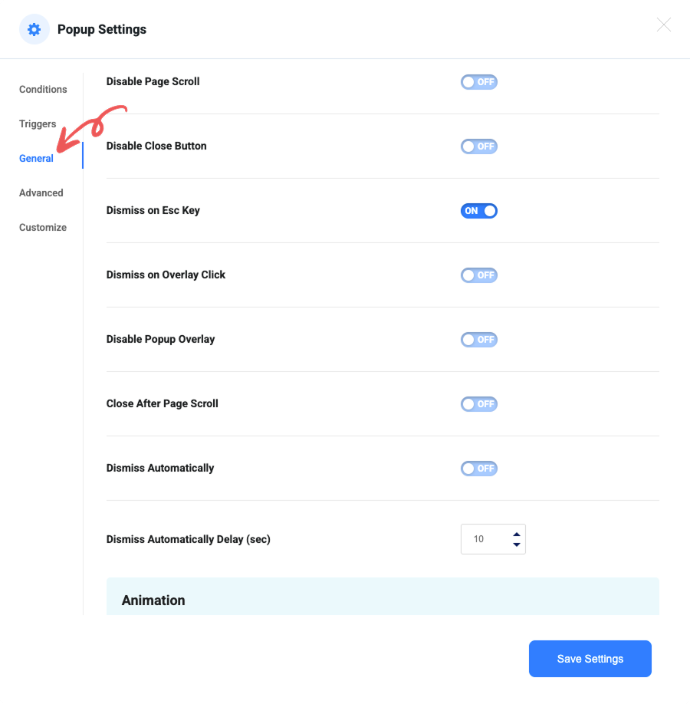The image size is (690, 704).
Task: Select the General tab
Action: [x=35, y=158]
